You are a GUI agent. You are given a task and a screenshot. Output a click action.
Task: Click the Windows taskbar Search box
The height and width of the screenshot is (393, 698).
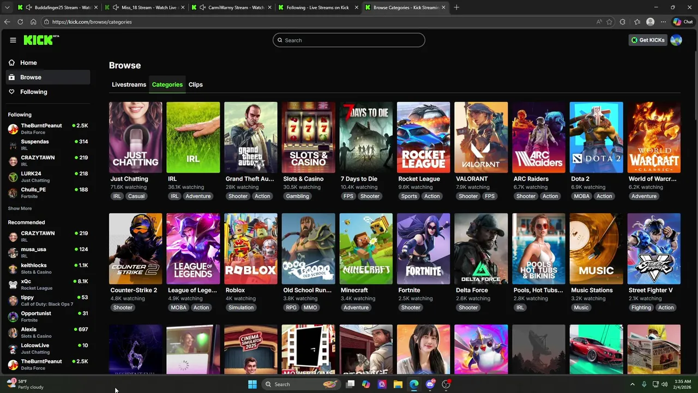300,384
